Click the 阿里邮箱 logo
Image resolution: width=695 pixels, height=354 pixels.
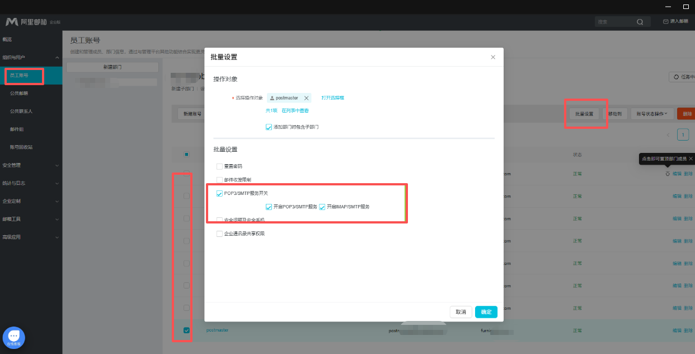coord(27,22)
